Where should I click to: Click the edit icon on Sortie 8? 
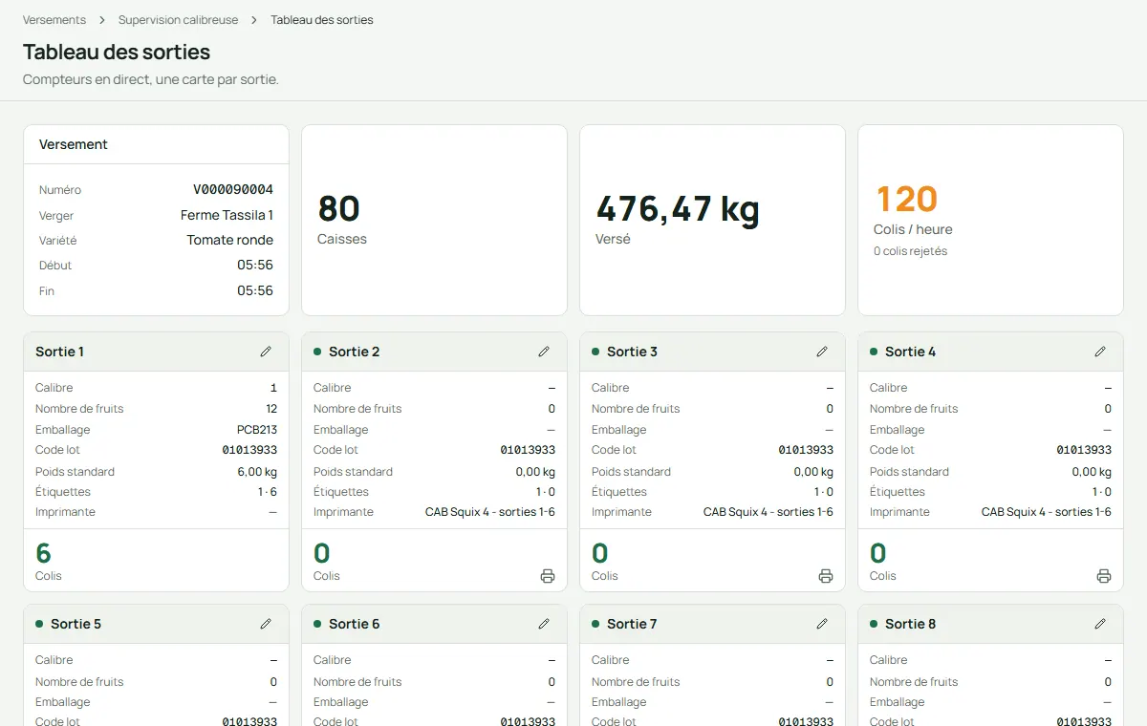pos(1100,624)
